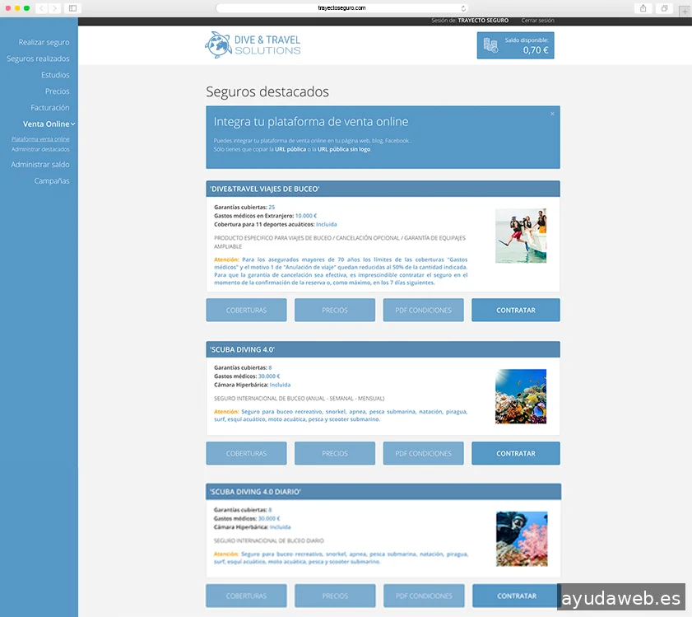Open Administrar destacados submenu item
692x617 pixels.
tap(40, 150)
